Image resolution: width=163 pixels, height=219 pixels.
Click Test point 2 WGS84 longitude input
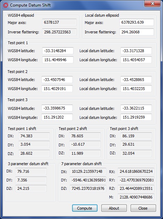(57, 89)
